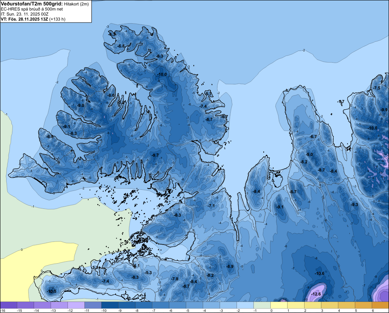
Task: Click the -7.5 temperature value on map
Action: (x=377, y=88)
